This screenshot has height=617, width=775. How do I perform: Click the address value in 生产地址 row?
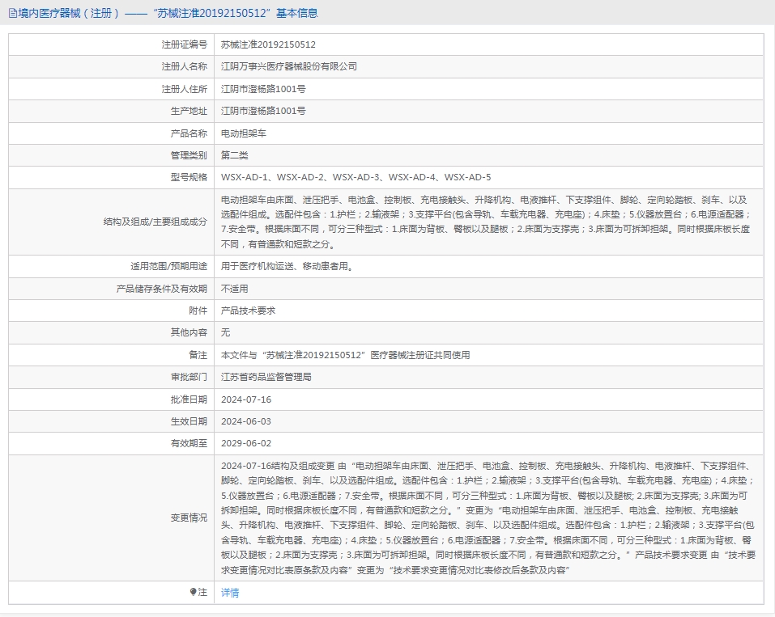coord(263,111)
